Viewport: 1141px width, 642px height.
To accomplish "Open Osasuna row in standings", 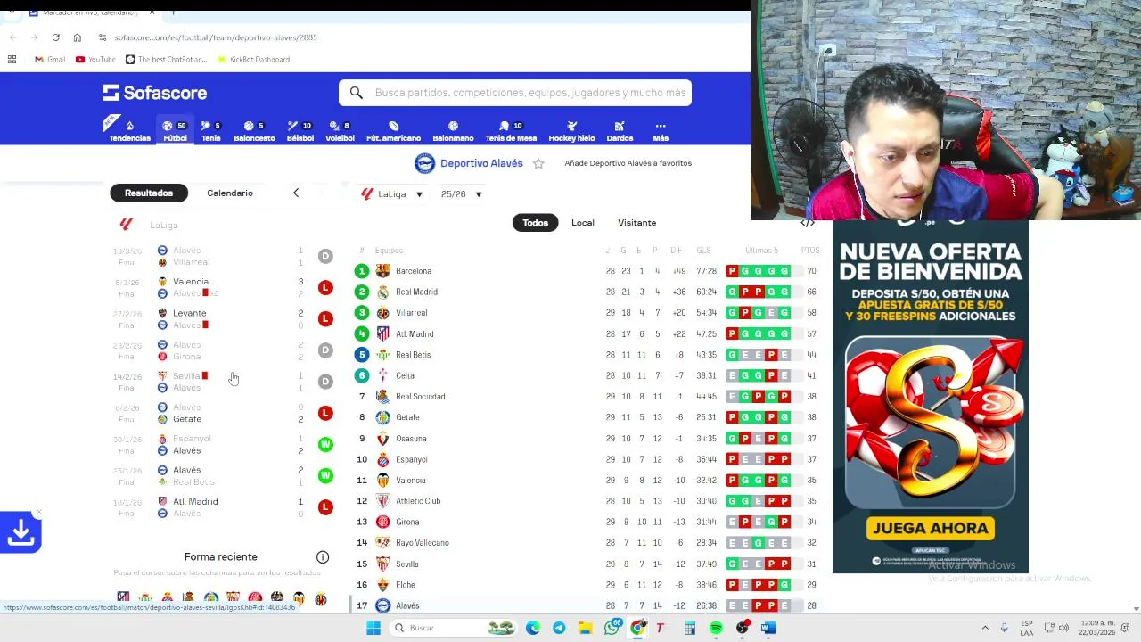I will [587, 439].
